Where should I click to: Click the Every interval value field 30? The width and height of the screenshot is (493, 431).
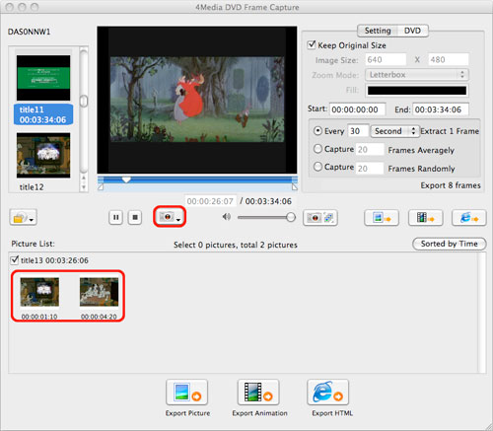point(358,131)
